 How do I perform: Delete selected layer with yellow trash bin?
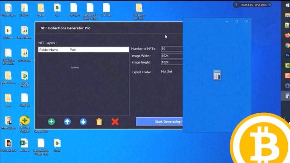click(x=99, y=122)
